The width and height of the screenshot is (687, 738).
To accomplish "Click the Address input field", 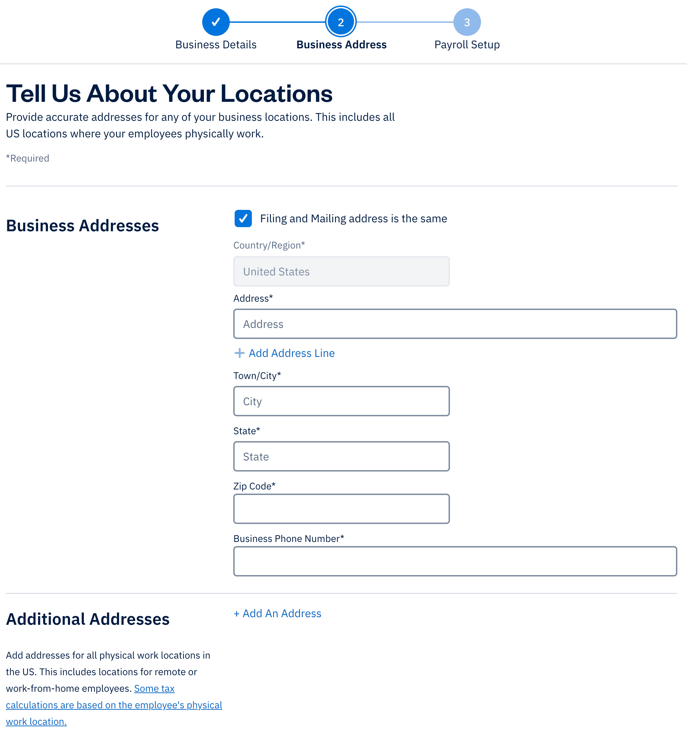I will click(455, 323).
